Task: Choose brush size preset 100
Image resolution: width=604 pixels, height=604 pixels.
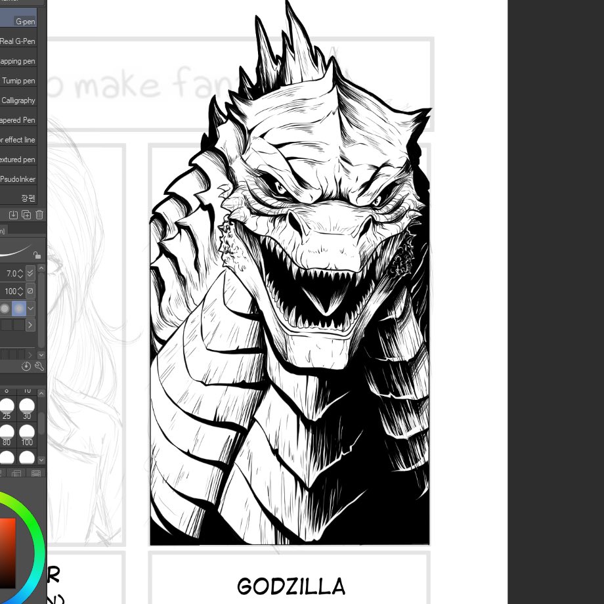Action: click(27, 436)
